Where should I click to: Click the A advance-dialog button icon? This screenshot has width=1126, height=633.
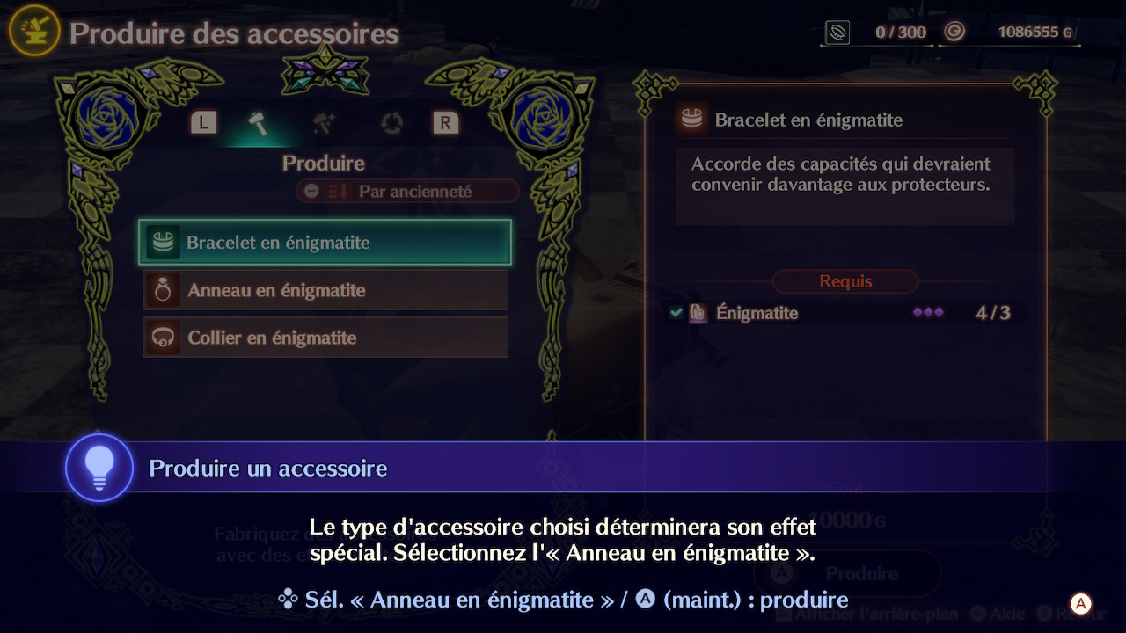1080,603
